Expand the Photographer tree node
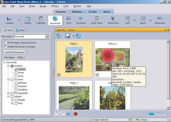This screenshot has height=122, width=171. click(8, 93)
